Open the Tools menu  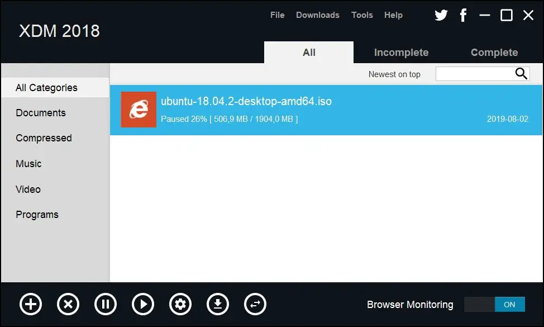click(x=362, y=15)
